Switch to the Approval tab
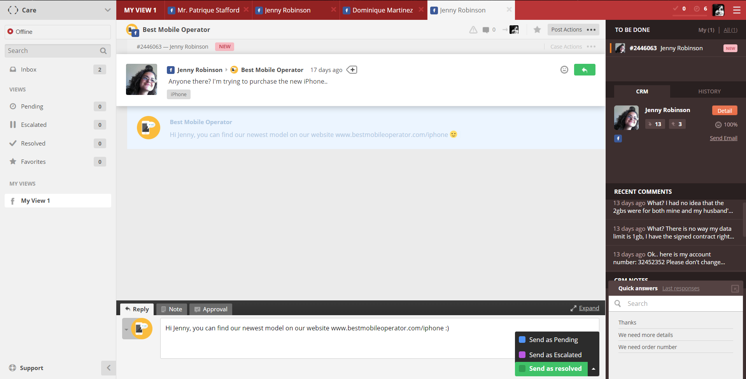The width and height of the screenshot is (746, 379). pos(211,309)
